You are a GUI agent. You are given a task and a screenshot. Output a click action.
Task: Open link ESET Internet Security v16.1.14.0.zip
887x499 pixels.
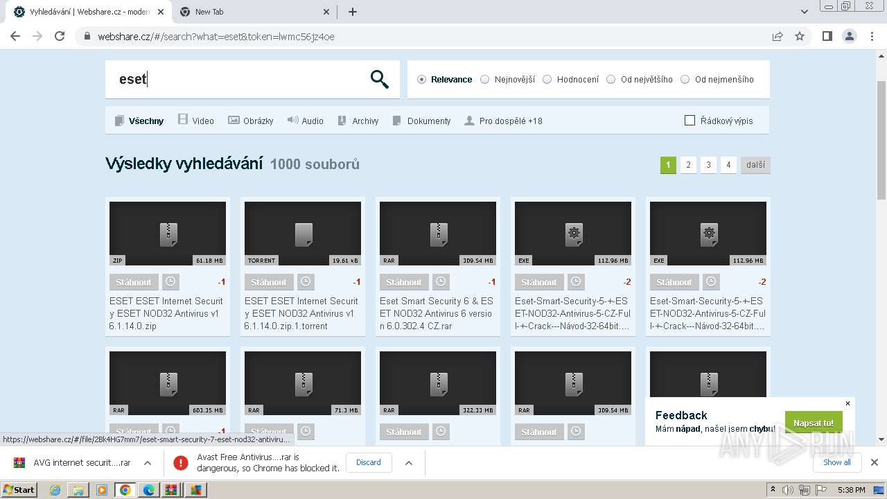166,313
